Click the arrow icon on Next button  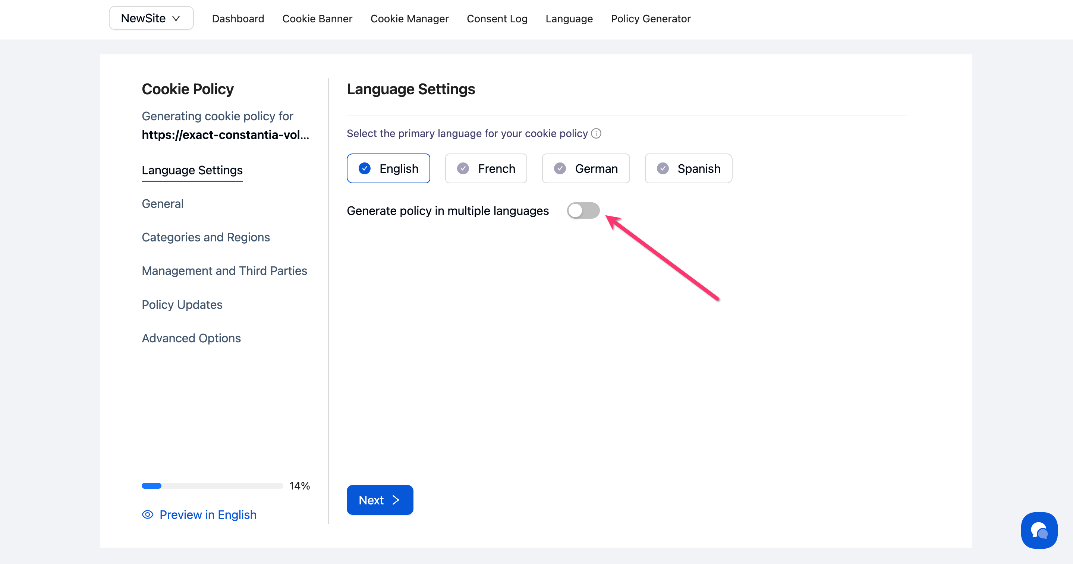click(396, 500)
